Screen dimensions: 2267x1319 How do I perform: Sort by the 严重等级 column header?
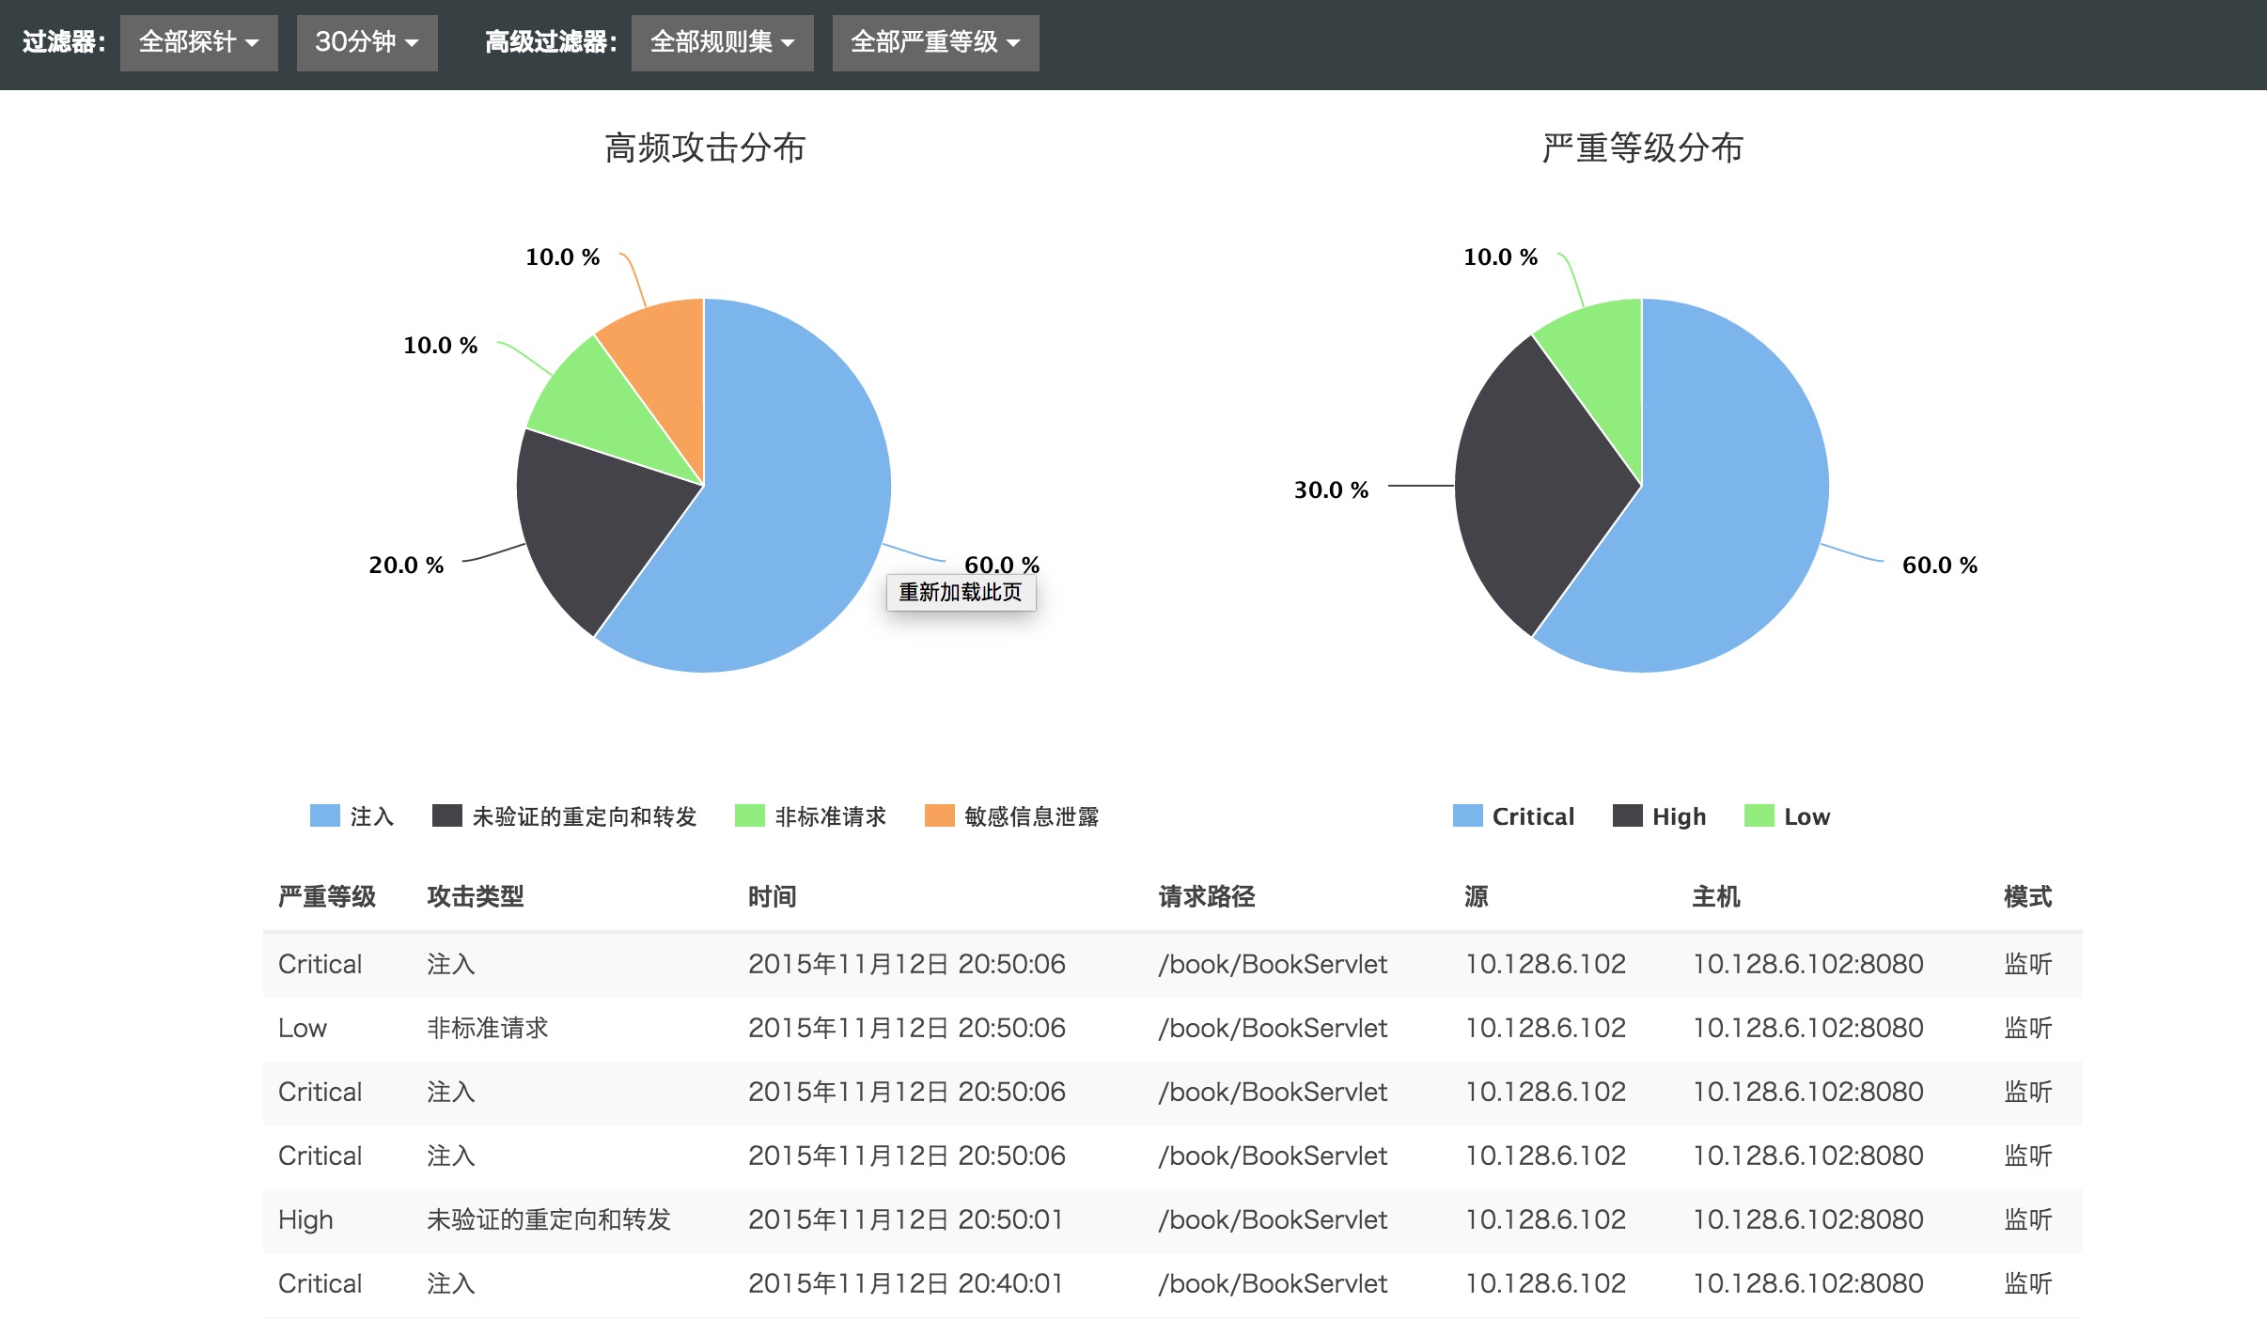326,896
